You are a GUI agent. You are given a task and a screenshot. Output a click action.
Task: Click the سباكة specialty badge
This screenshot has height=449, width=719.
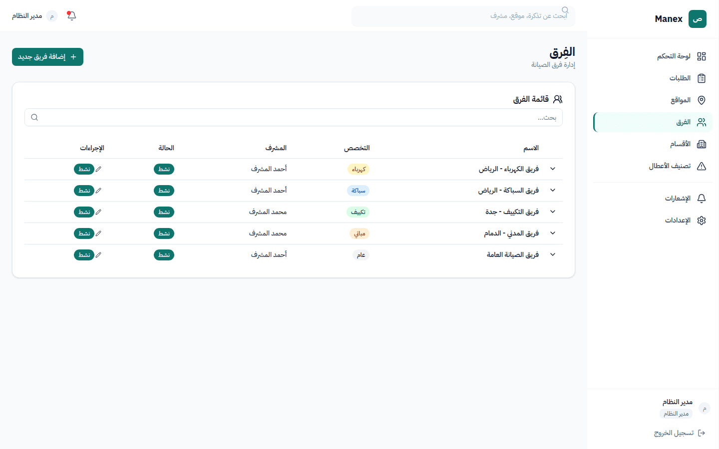(358, 191)
